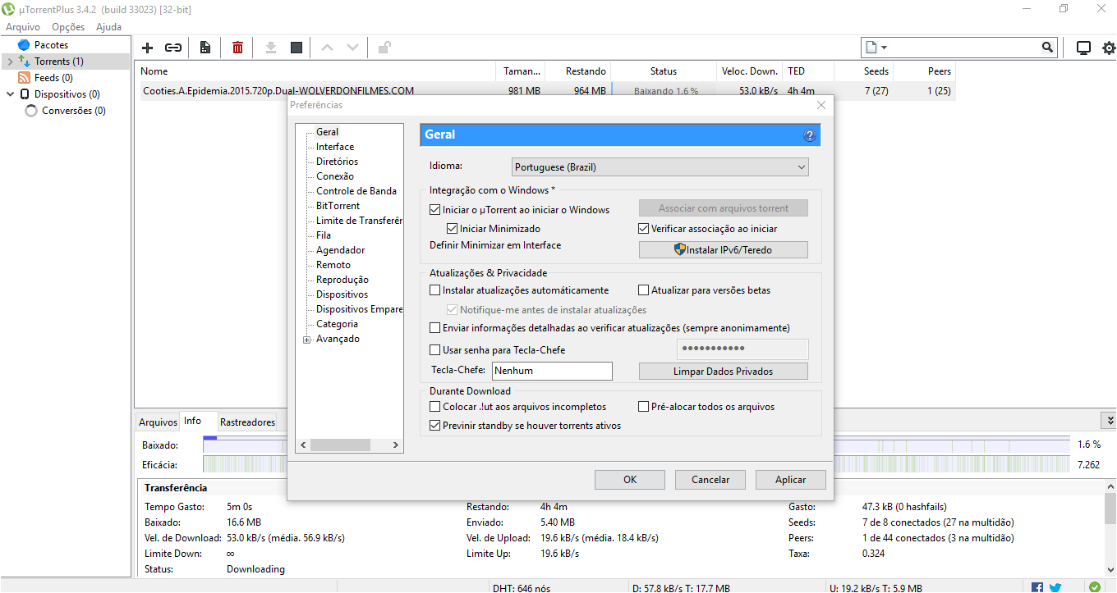Click the red Remove Torrent trash icon
The width and height of the screenshot is (1117, 593).
[x=237, y=48]
